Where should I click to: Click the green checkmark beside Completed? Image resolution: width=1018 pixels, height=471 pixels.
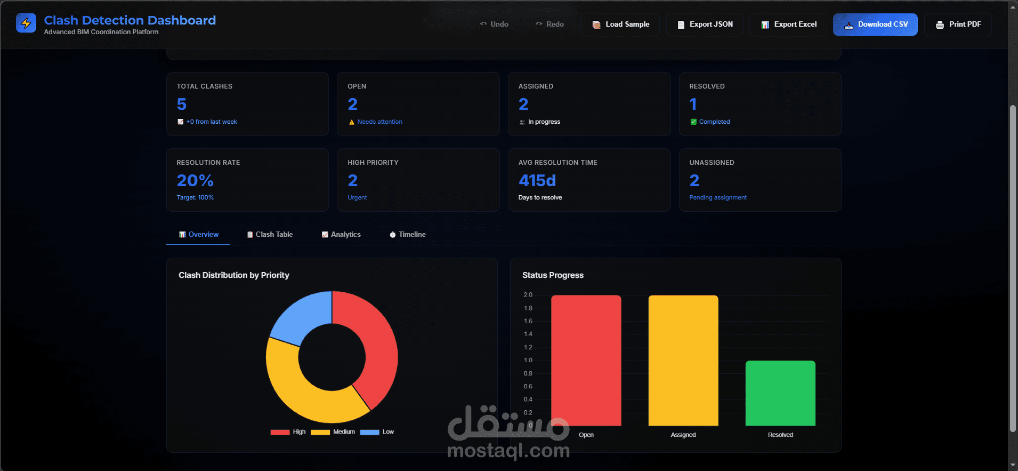[693, 122]
